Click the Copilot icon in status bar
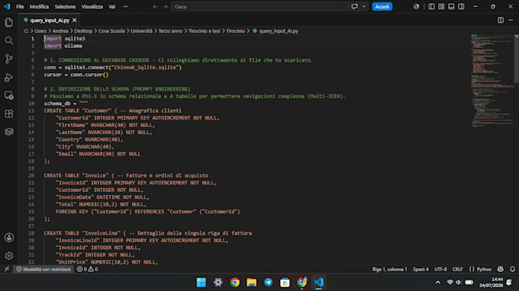 [x=500, y=269]
